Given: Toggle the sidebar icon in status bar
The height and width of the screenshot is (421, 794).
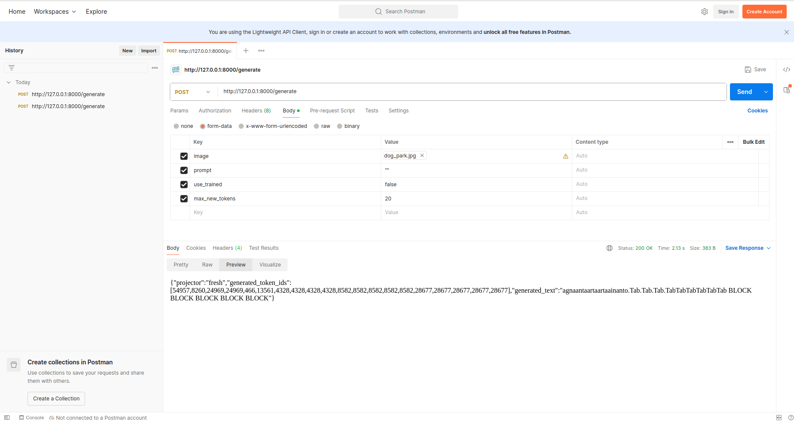Looking at the screenshot, I should click(x=7, y=418).
